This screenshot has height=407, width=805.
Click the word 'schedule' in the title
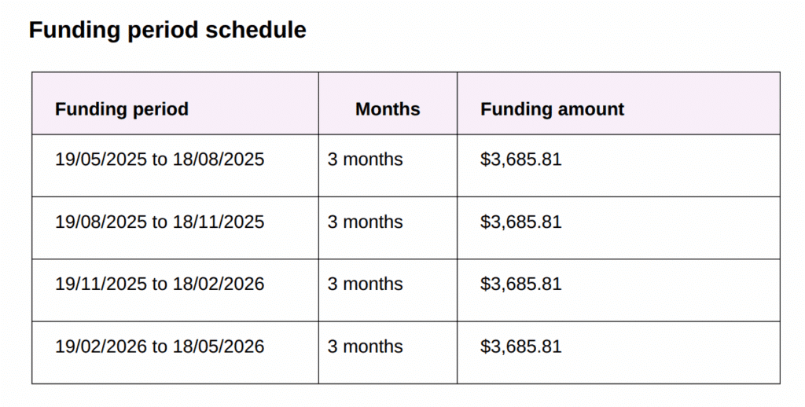[255, 30]
